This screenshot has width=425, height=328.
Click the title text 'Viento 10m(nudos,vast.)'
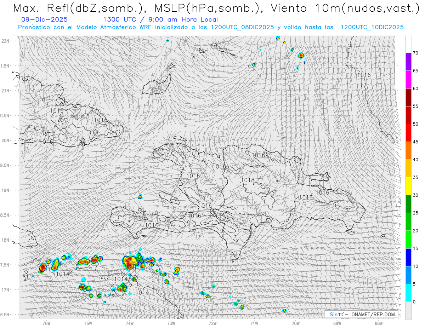click(x=345, y=8)
